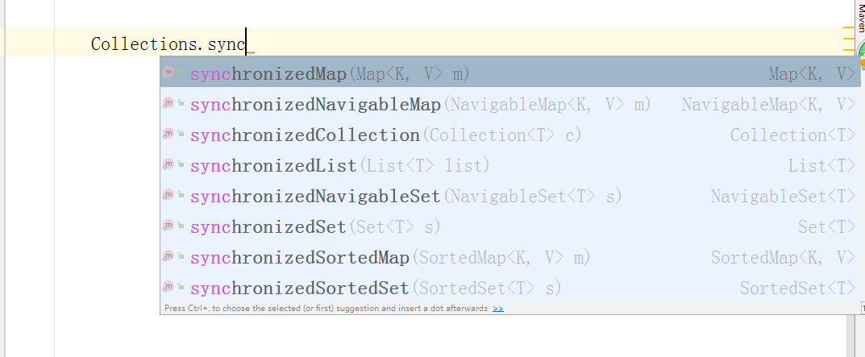Screen dimensions: 865x357
Task: Click the method icon beside synchronizedList
Action: coord(168,164)
